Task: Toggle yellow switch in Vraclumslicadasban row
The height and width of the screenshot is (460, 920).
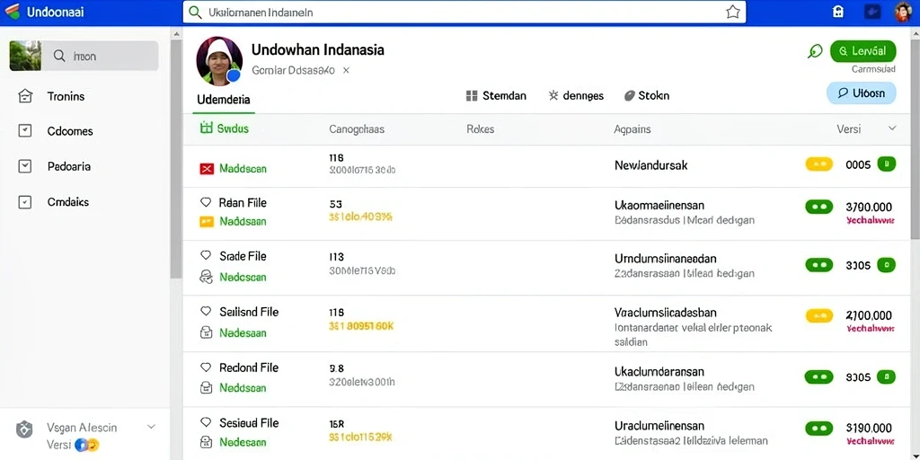Action: click(x=819, y=315)
